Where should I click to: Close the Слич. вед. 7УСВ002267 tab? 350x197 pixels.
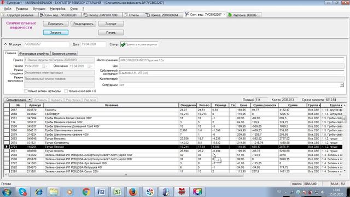tap(224, 15)
